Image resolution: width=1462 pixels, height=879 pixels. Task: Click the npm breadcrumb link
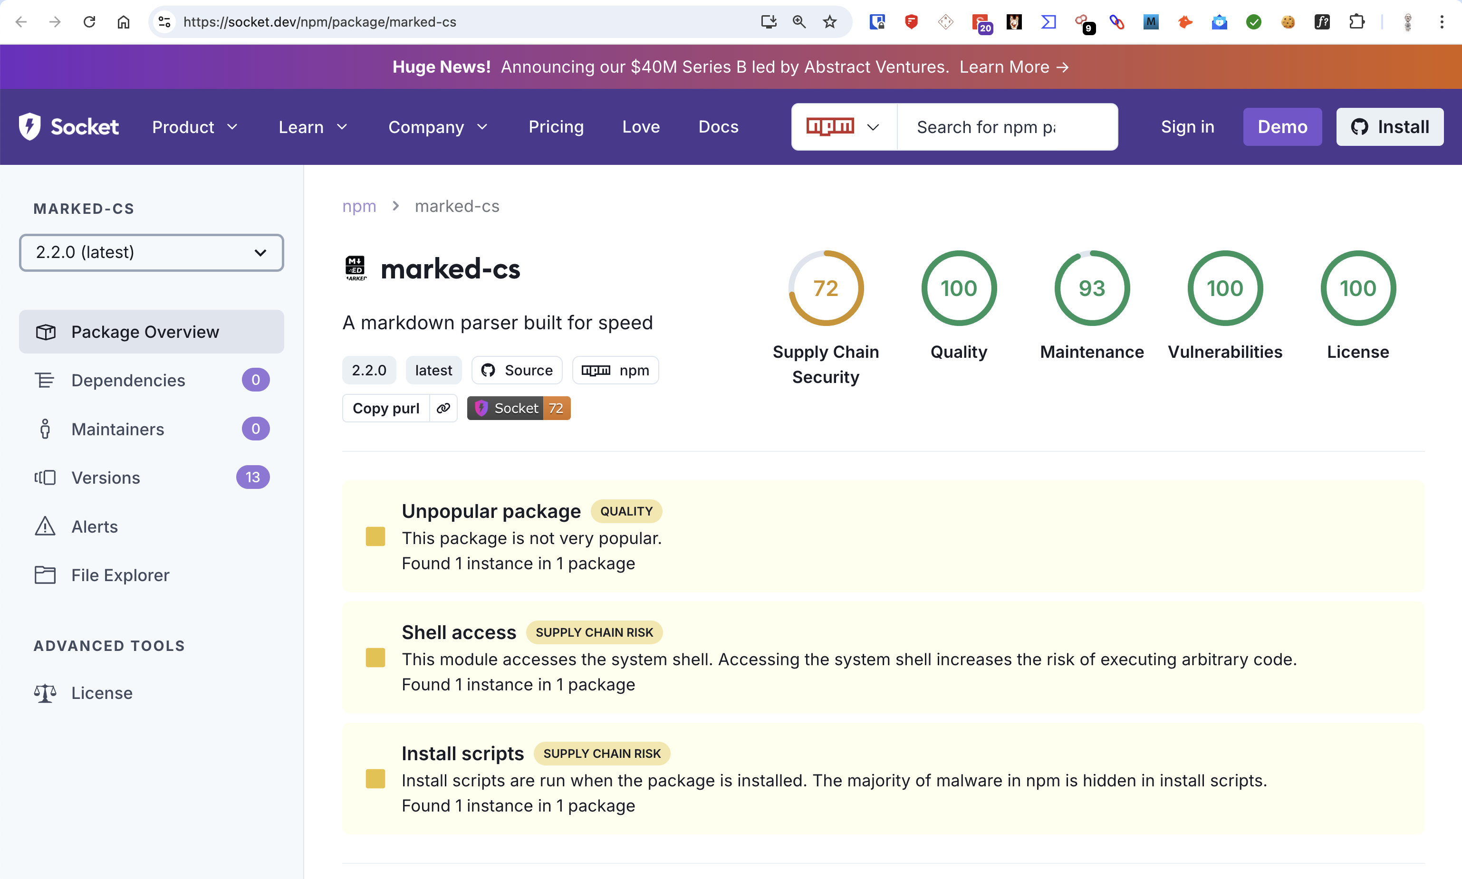click(359, 206)
